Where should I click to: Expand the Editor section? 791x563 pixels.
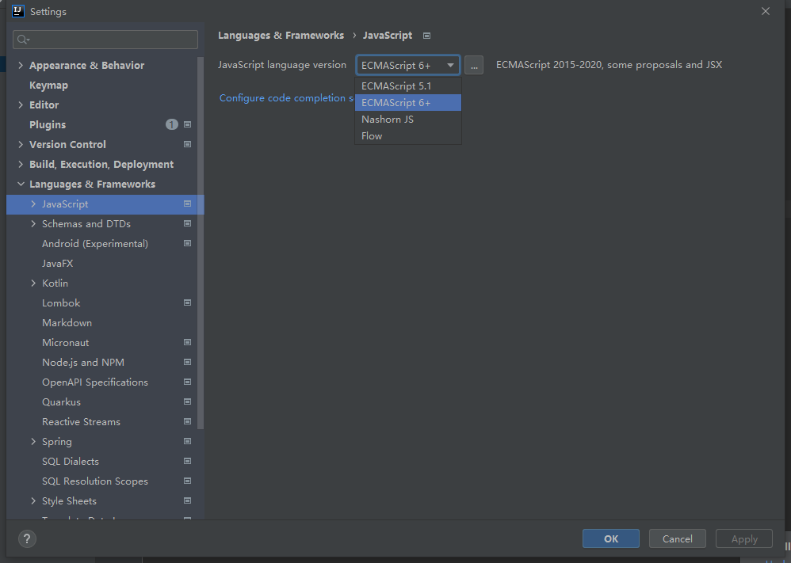[x=21, y=105]
